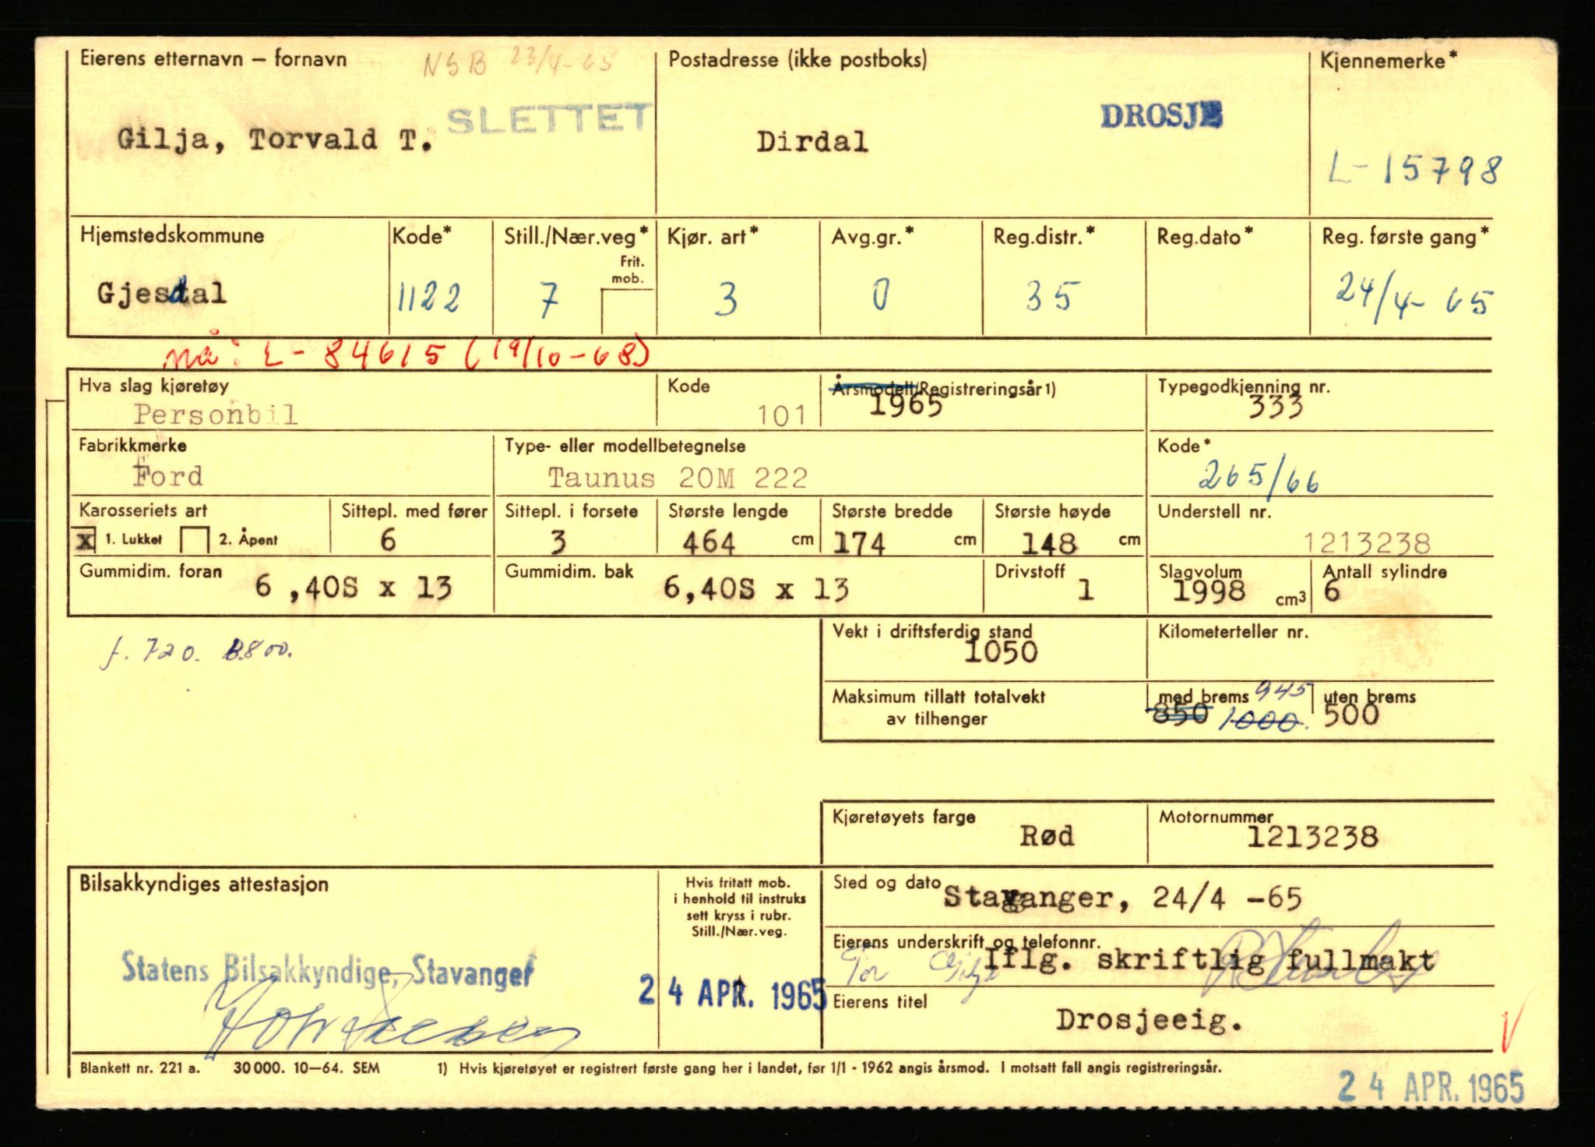The height and width of the screenshot is (1147, 1595).
Task: Click the municipality 'Gjesdal'
Action: pos(162,293)
